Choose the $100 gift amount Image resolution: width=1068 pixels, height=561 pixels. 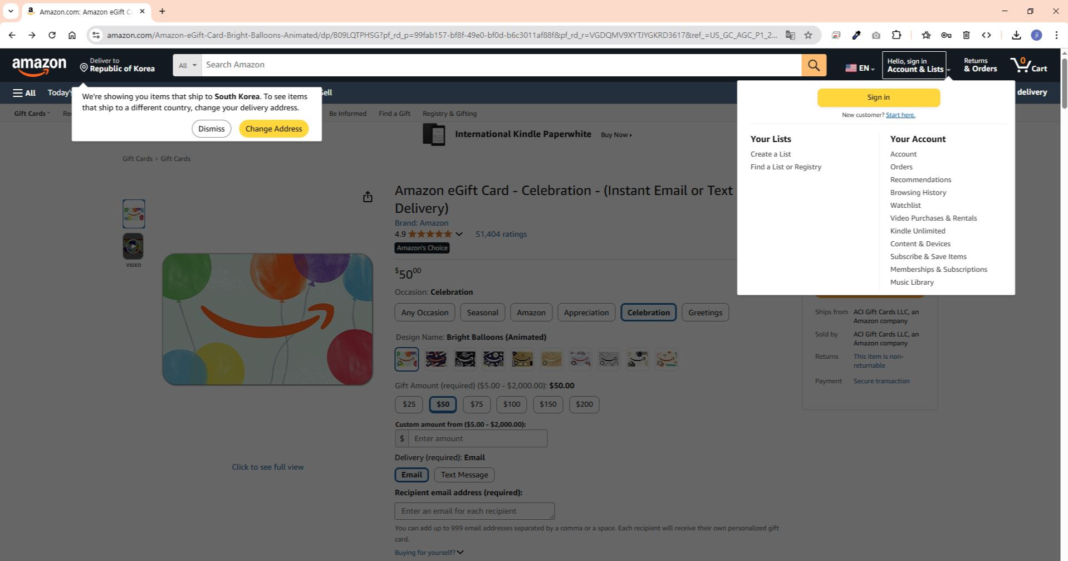pos(512,404)
